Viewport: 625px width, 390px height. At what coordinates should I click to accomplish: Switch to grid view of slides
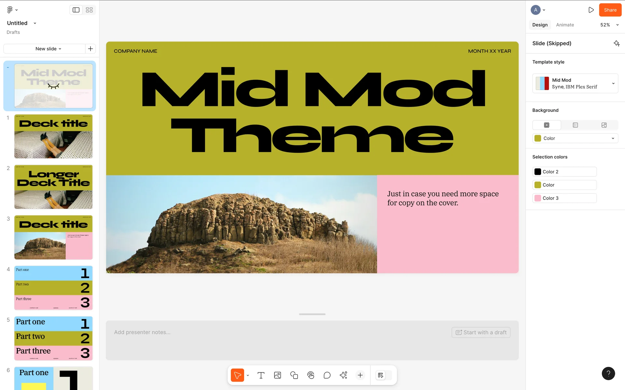click(x=89, y=10)
